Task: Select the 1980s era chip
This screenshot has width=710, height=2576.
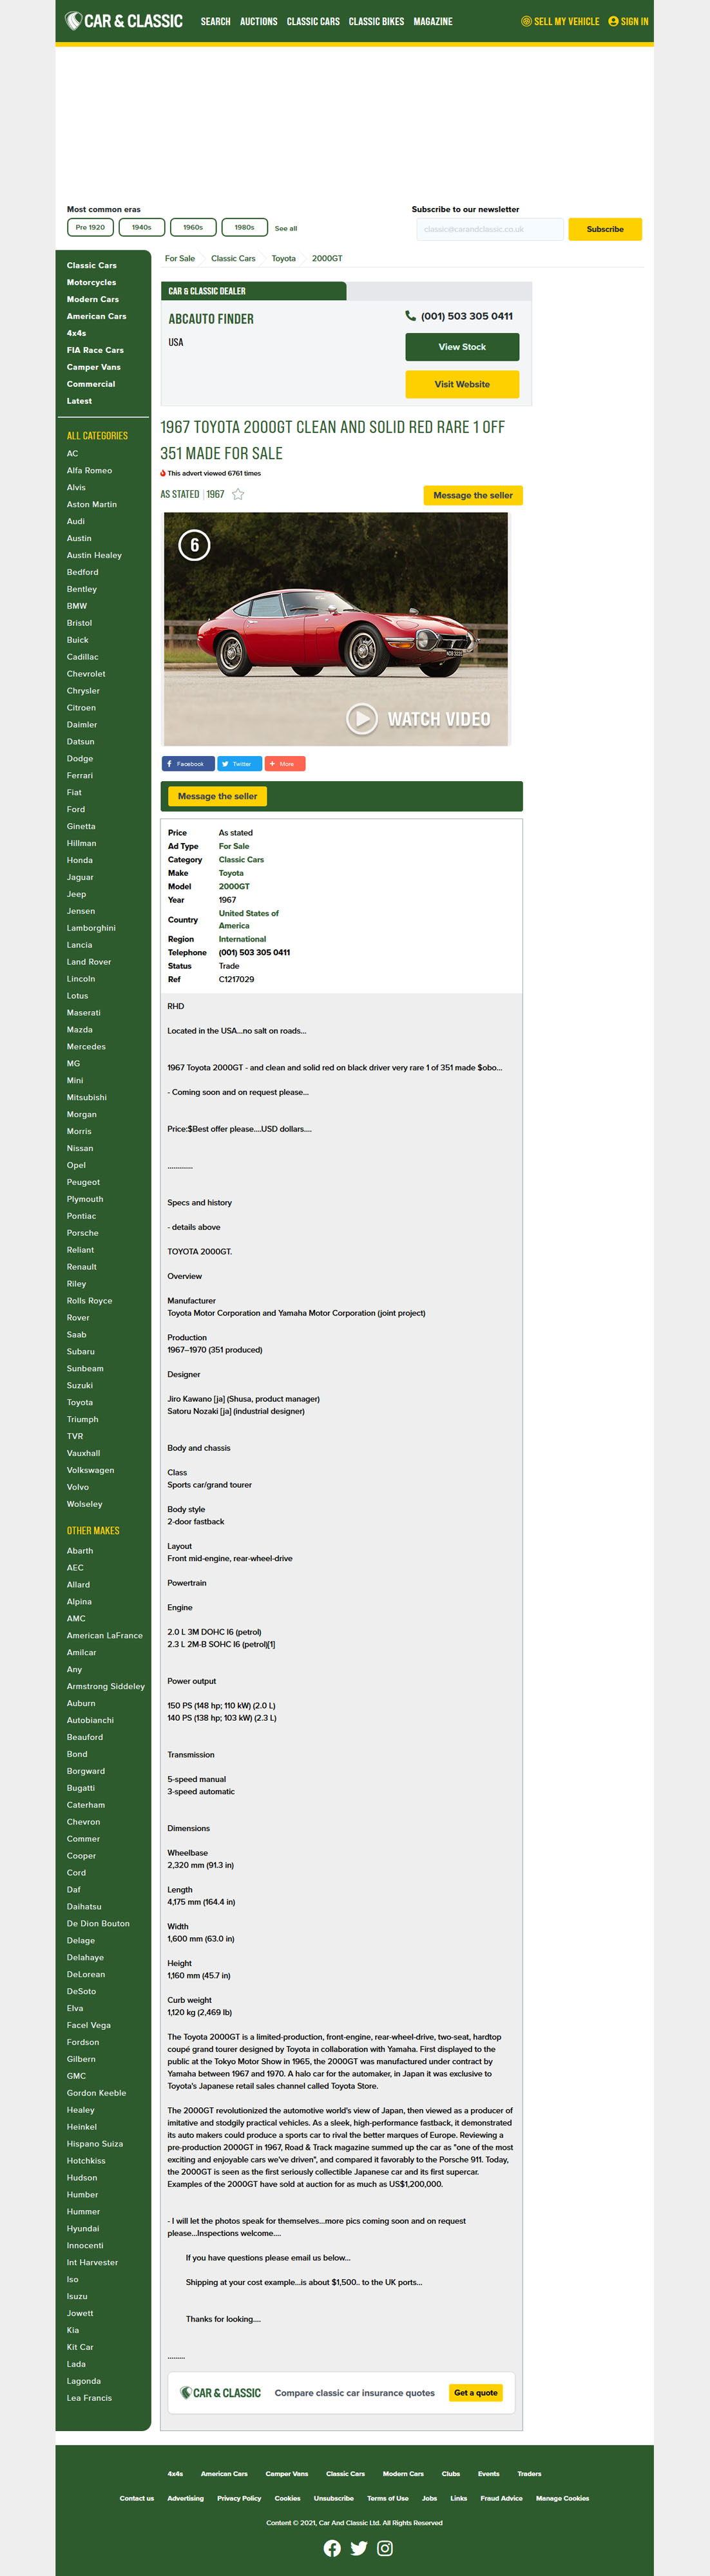Action: [x=244, y=227]
